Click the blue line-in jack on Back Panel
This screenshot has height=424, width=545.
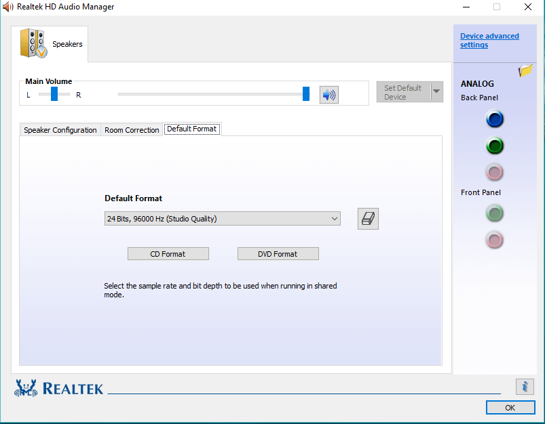pos(494,119)
